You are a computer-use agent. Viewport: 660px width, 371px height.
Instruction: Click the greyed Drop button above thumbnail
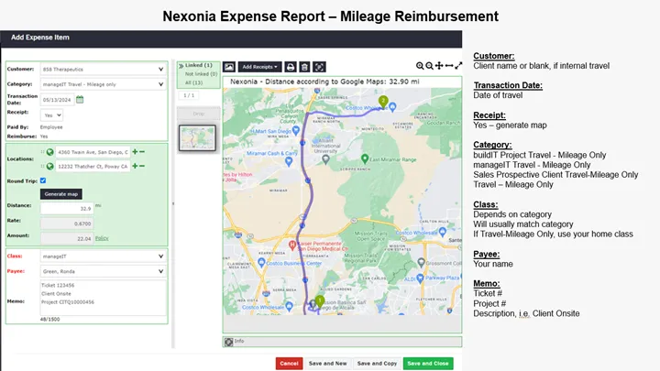[x=198, y=114]
